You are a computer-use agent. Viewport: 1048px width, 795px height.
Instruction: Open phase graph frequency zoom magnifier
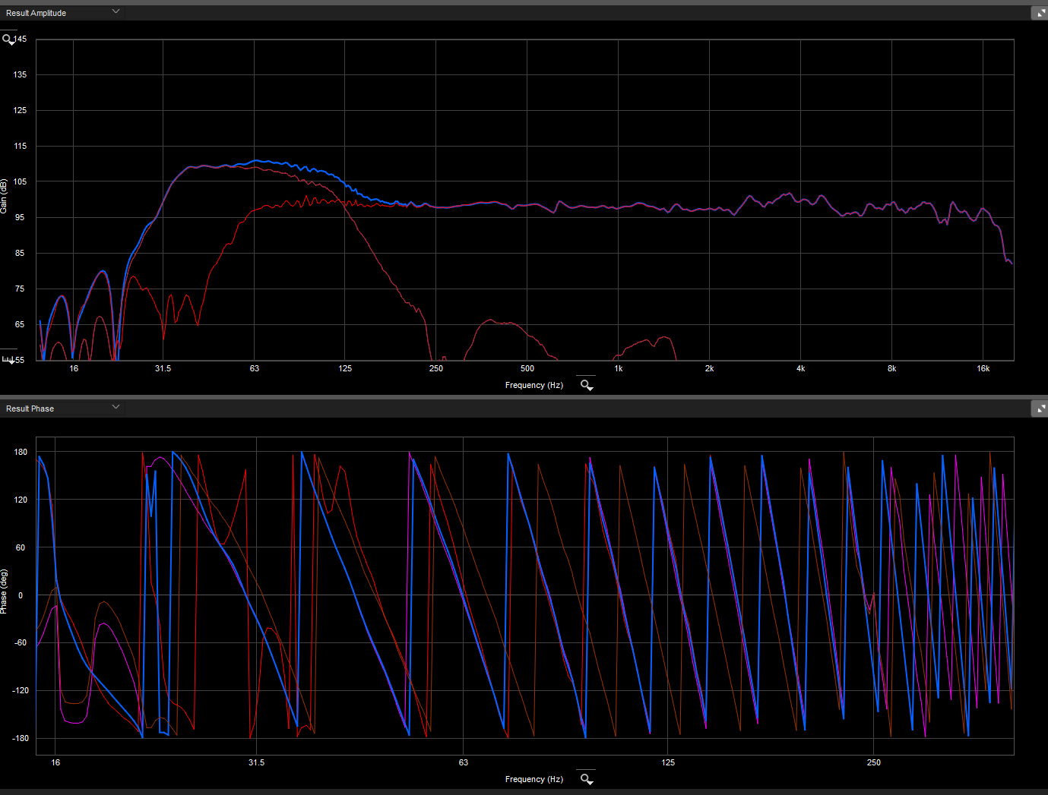point(586,779)
